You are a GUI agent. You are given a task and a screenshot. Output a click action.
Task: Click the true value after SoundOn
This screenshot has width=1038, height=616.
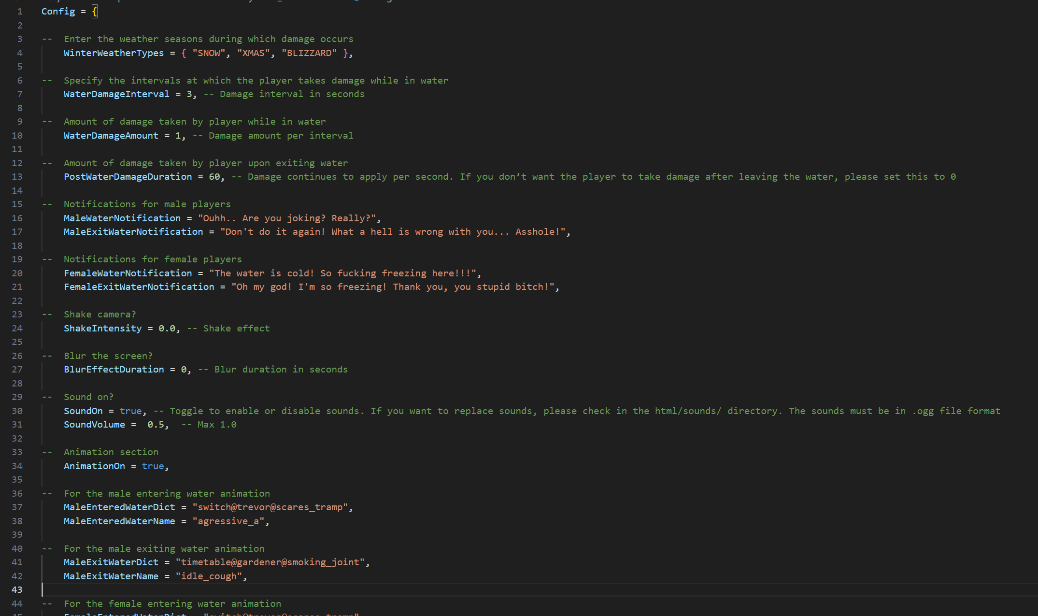(x=130, y=411)
